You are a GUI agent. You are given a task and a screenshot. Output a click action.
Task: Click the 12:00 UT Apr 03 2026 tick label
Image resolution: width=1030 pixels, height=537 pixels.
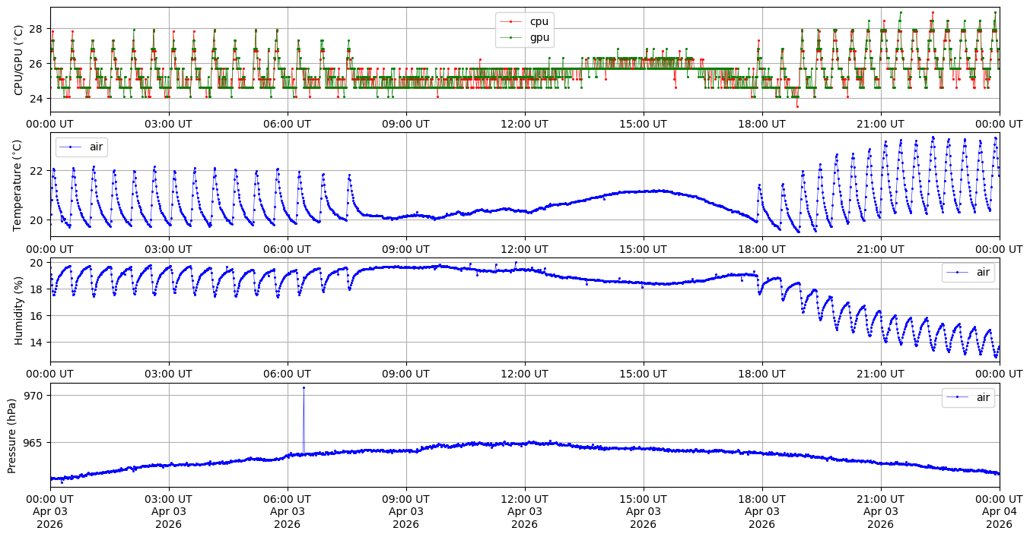524,511
